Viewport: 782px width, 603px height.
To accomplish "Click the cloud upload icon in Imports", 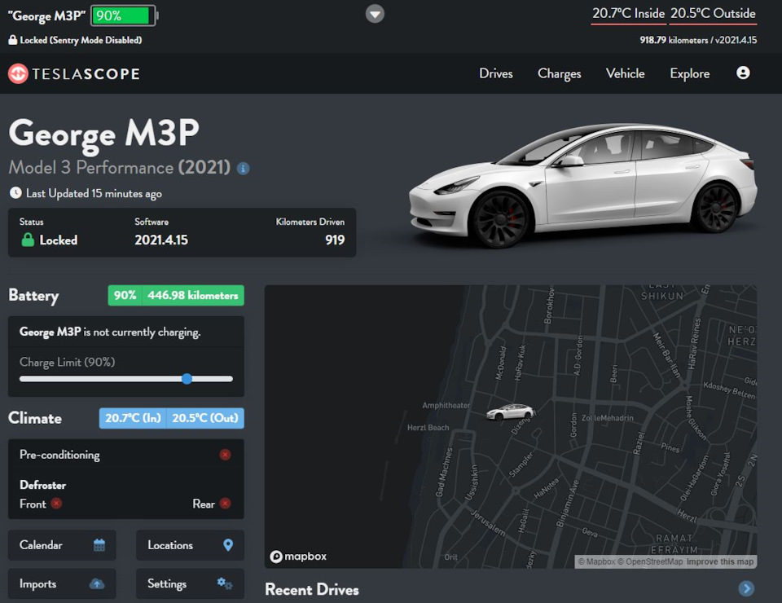I will (97, 583).
